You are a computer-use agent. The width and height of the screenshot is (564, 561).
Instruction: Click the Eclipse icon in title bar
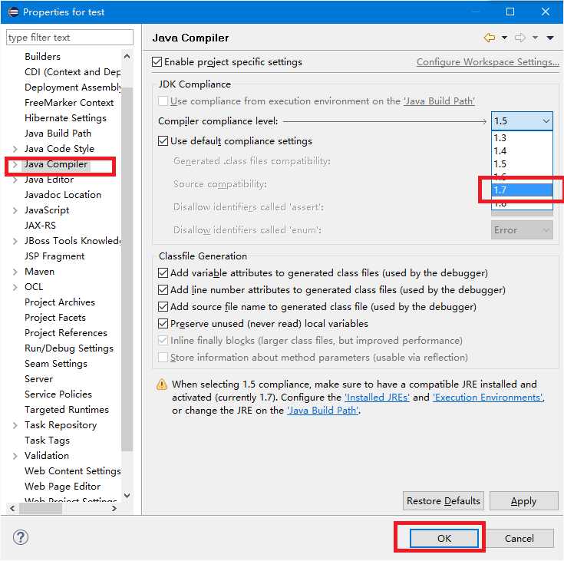click(x=13, y=12)
